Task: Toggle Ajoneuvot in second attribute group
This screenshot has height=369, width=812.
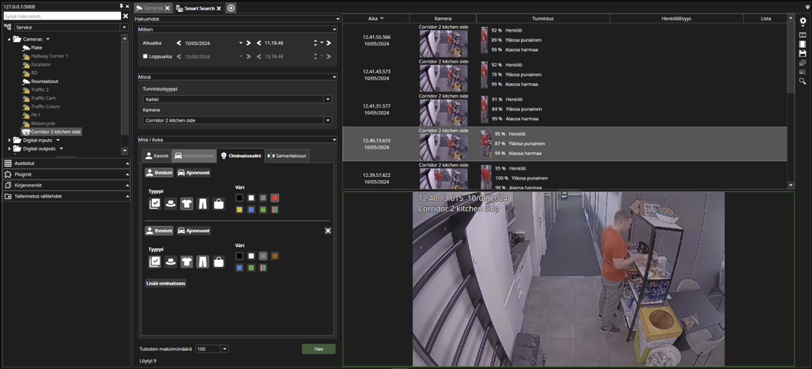Action: point(194,231)
